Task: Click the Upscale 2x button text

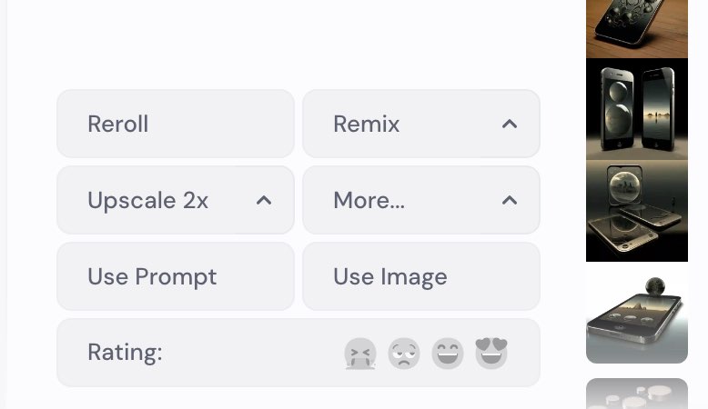Action: 147,200
